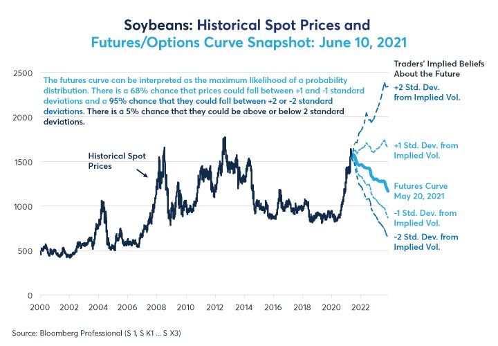Click the 500 y-axis tick label
The width and height of the screenshot is (498, 346).
pyautogui.click(x=25, y=251)
